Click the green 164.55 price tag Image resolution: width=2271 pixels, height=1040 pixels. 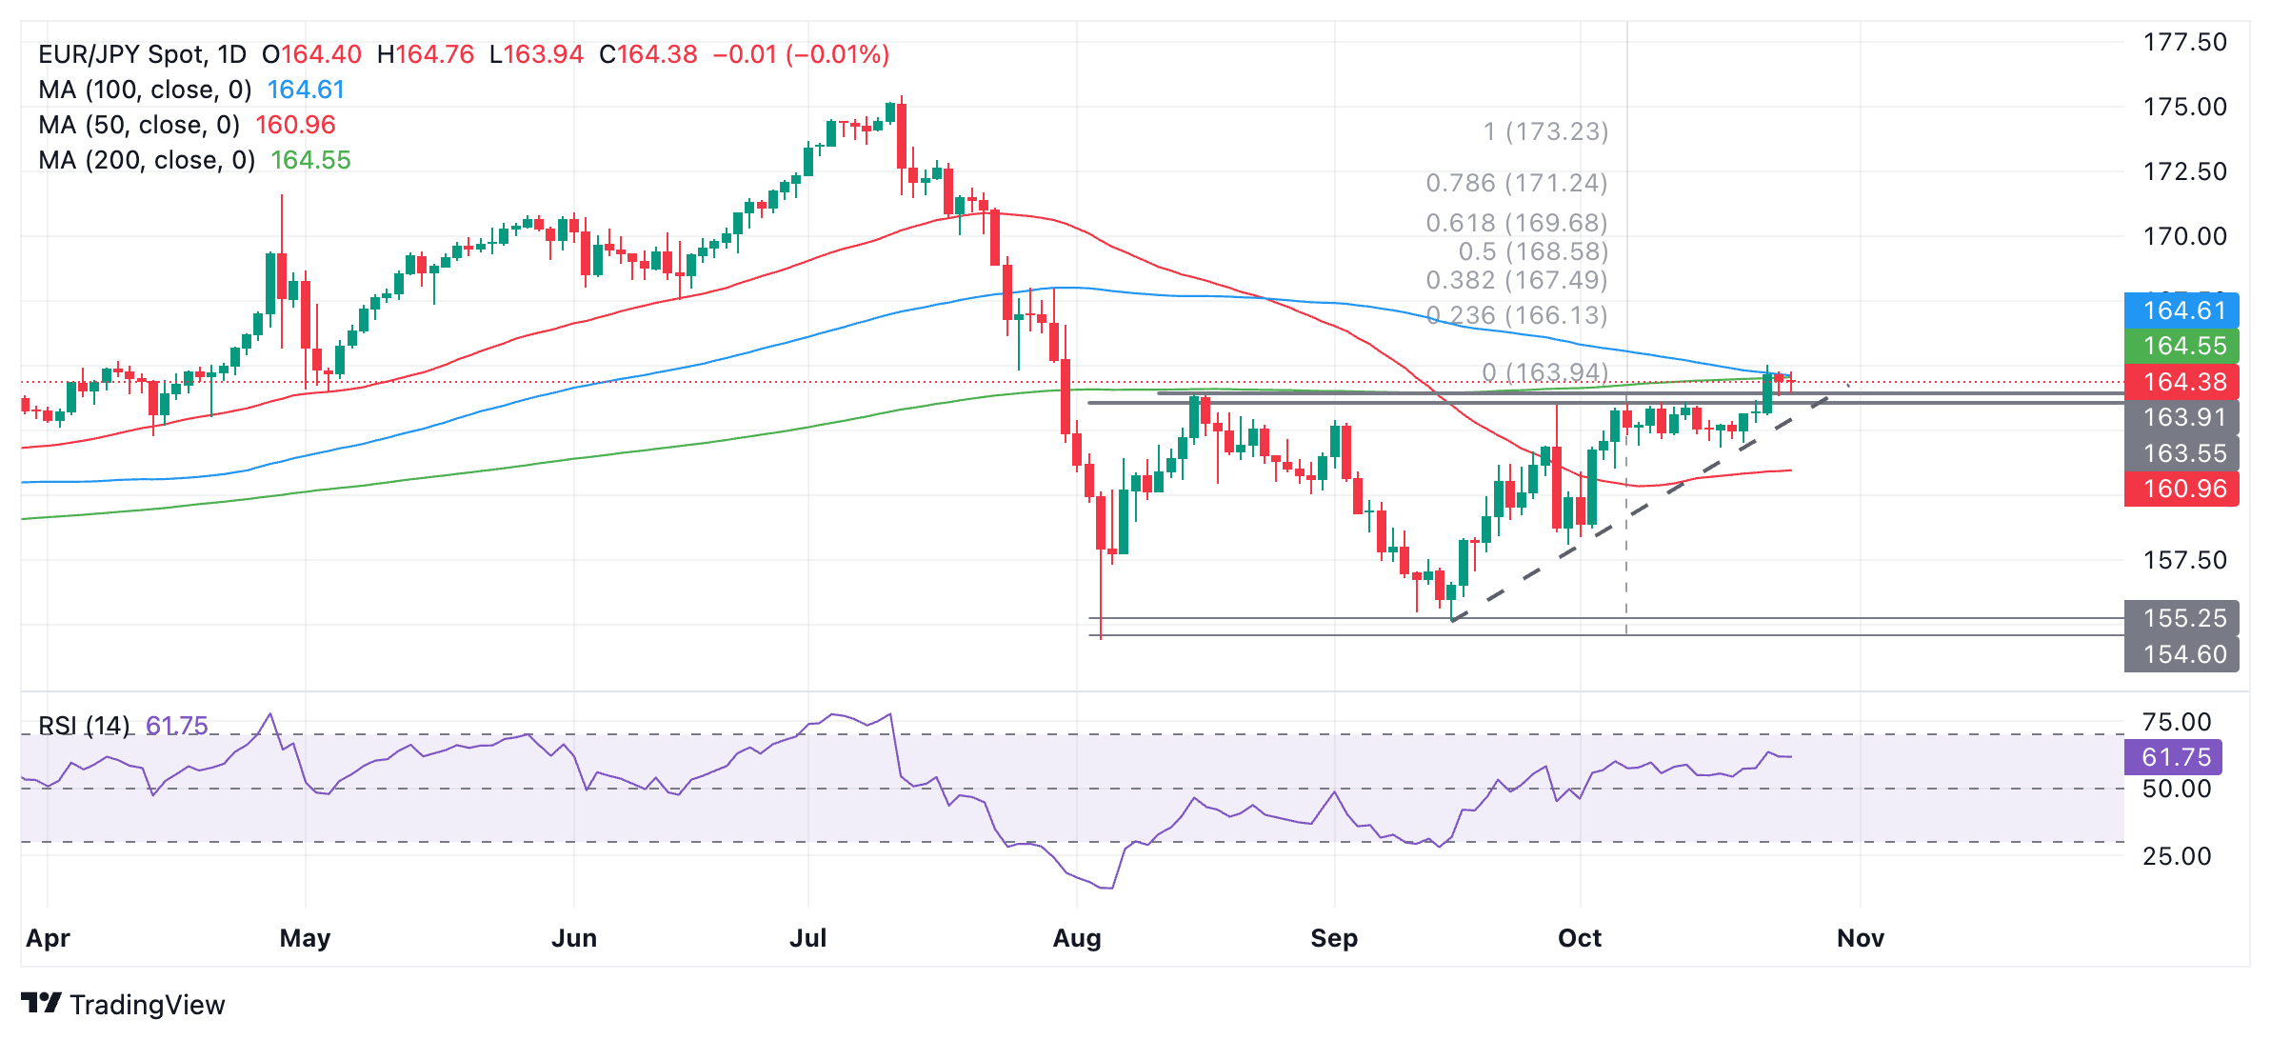[2181, 346]
